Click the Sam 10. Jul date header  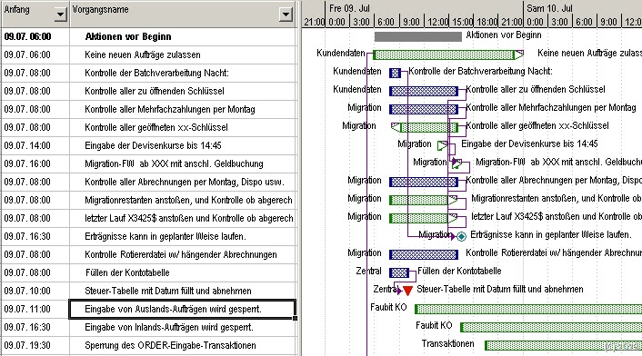click(549, 8)
